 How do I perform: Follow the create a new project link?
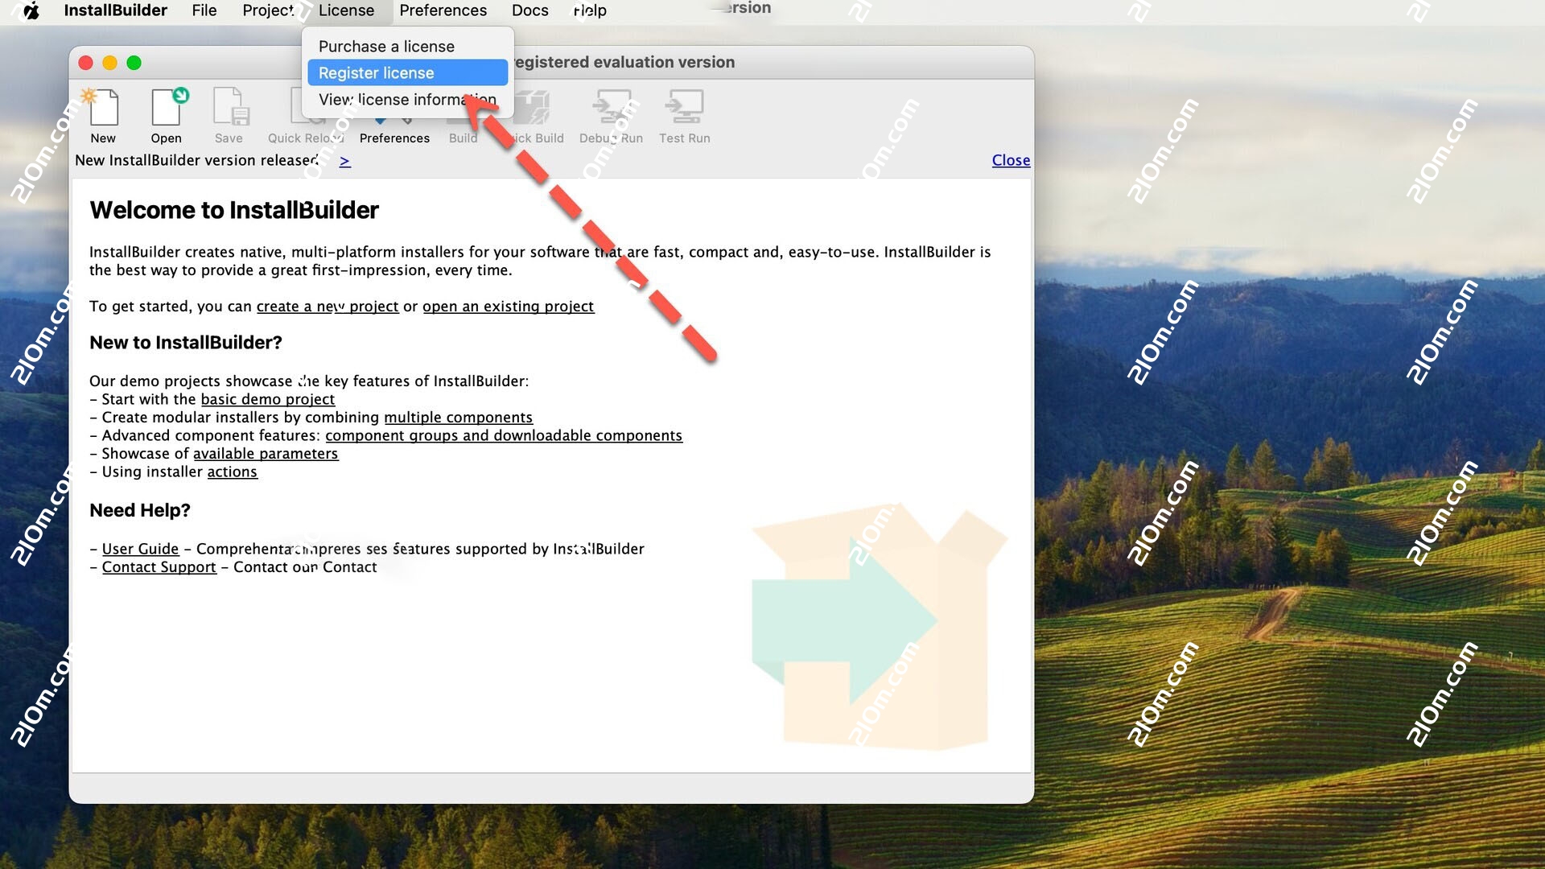click(328, 307)
